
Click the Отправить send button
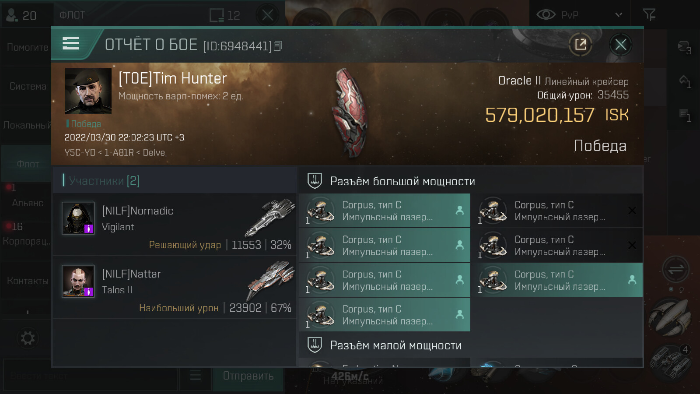(x=248, y=376)
